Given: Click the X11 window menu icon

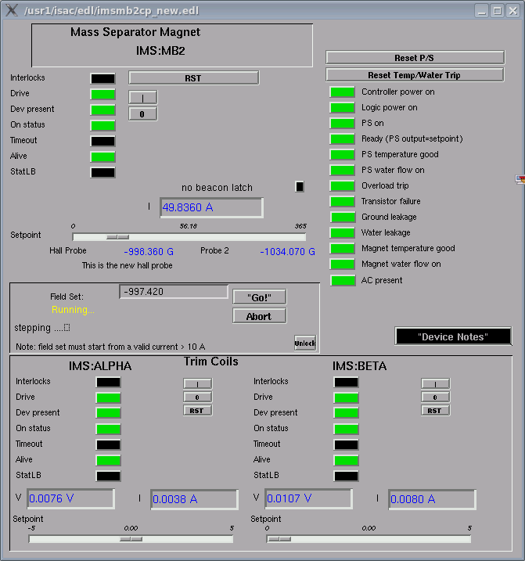Looking at the screenshot, I should pyautogui.click(x=10, y=10).
